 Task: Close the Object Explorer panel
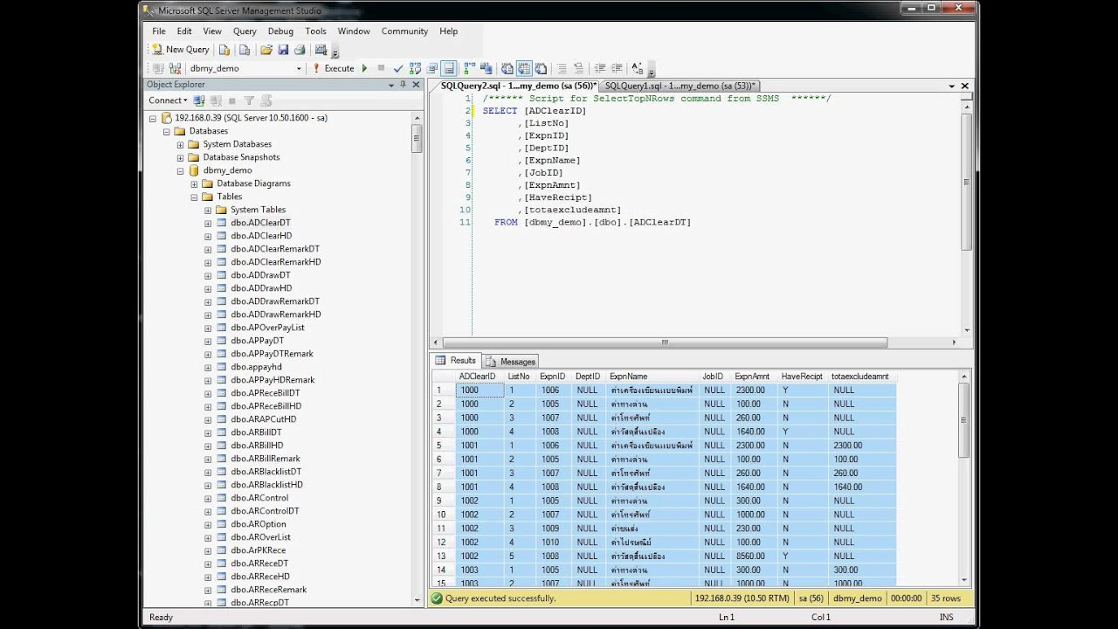click(417, 85)
